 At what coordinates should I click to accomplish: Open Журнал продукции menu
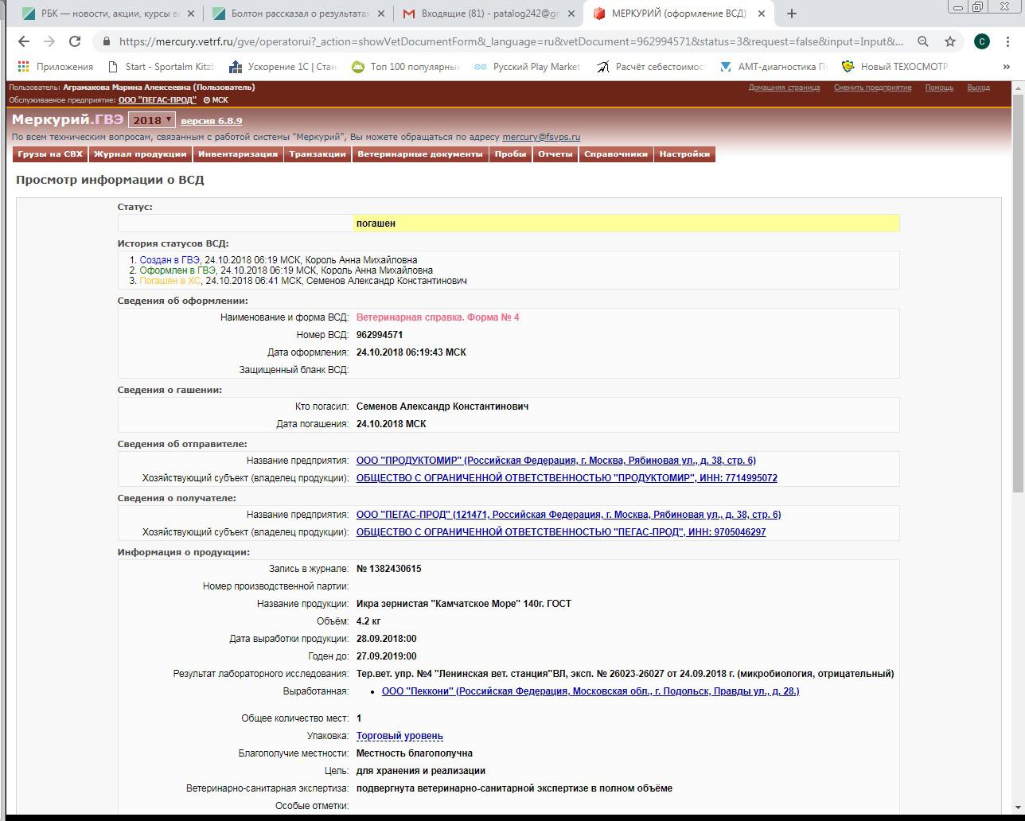point(140,154)
